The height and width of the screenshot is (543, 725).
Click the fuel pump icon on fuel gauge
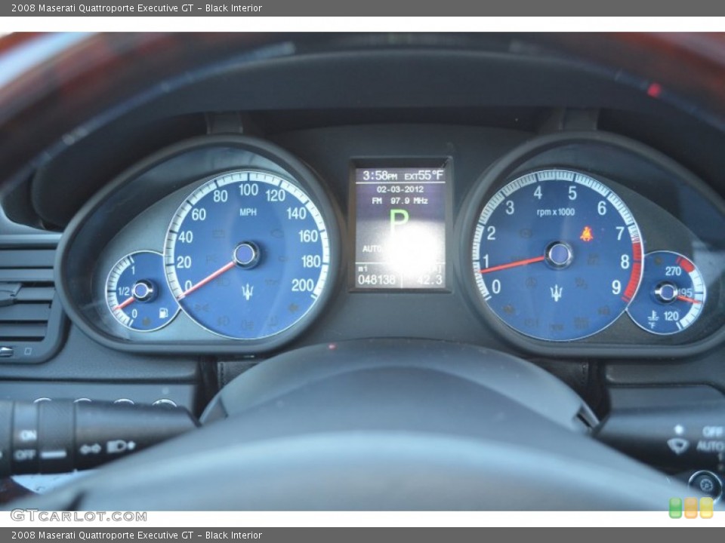point(163,312)
